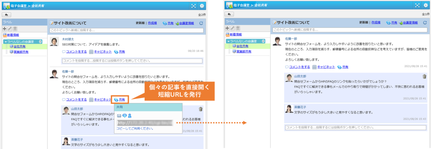Click the 木村雄太 poster name
This screenshot has width=431, height=149.
pyautogui.click(x=68, y=39)
